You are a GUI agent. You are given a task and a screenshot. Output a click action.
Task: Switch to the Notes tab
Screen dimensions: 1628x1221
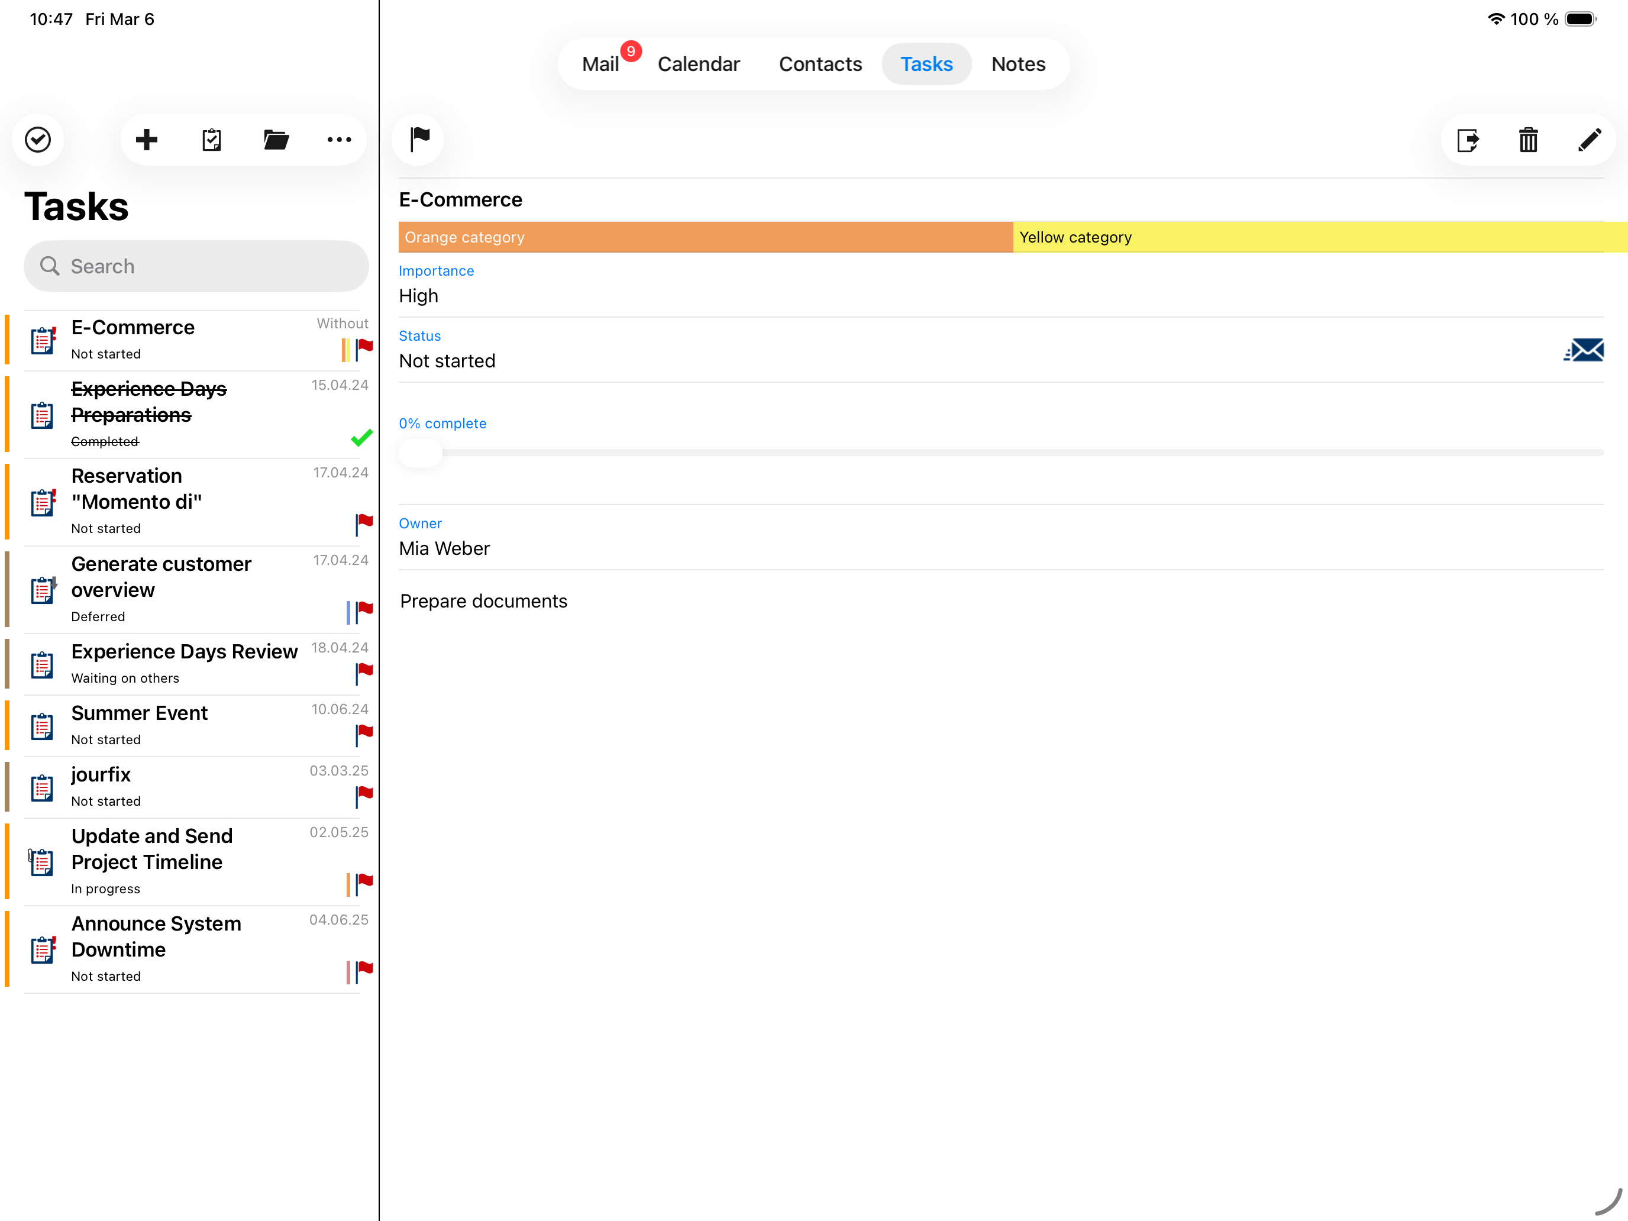tap(1018, 64)
